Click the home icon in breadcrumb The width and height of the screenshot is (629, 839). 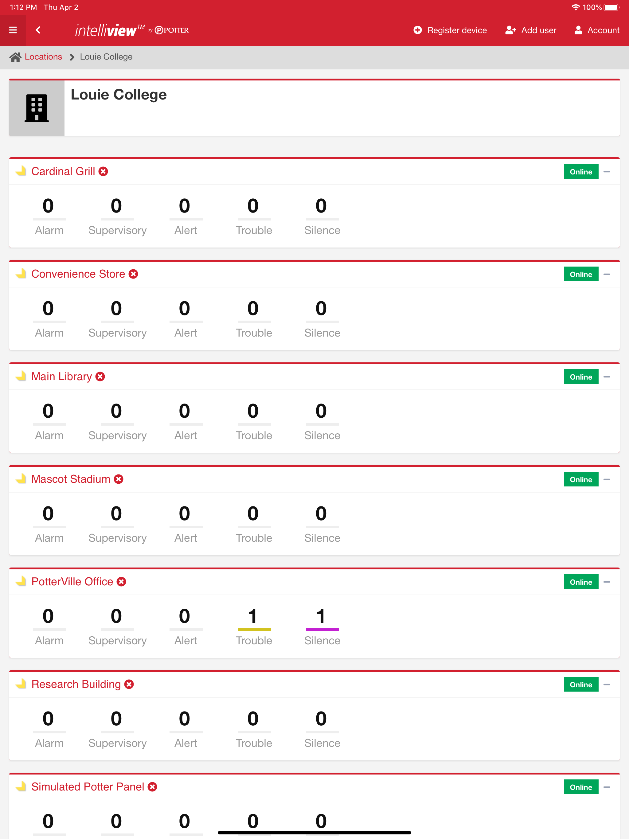15,57
